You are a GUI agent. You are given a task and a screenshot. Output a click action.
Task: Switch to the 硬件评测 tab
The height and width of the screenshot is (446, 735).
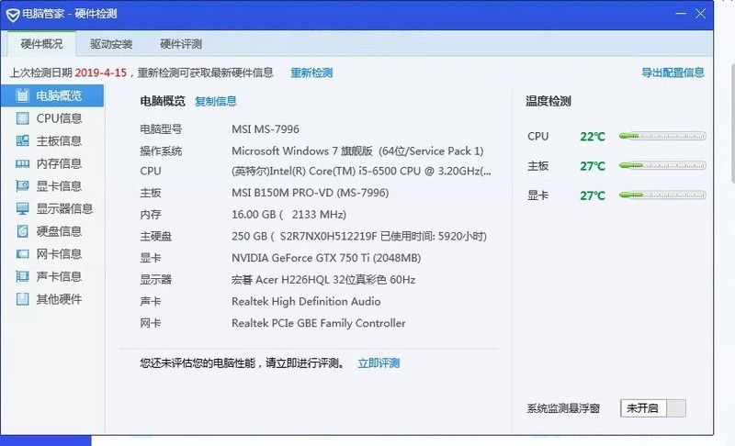[180, 44]
